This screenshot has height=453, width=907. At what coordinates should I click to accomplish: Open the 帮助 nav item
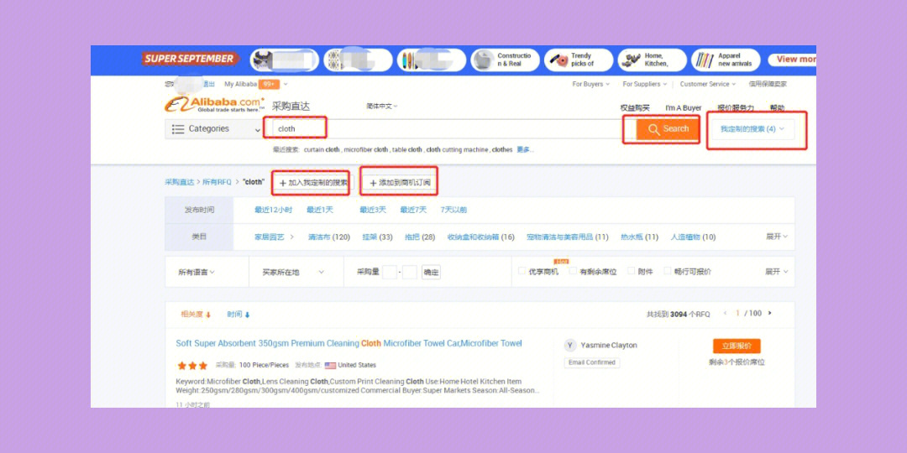pos(778,108)
